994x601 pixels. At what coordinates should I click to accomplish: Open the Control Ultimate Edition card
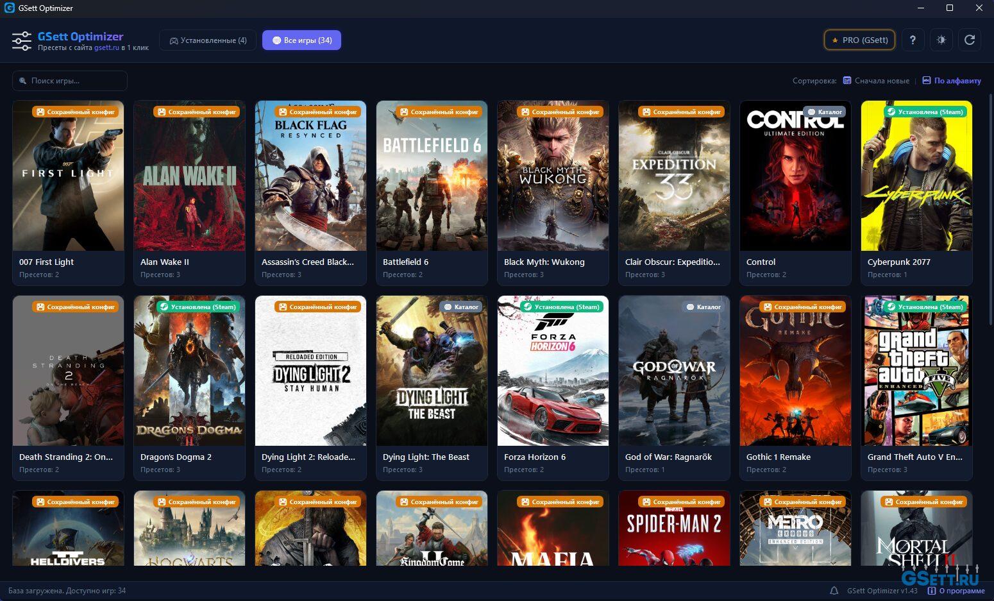tap(795, 192)
